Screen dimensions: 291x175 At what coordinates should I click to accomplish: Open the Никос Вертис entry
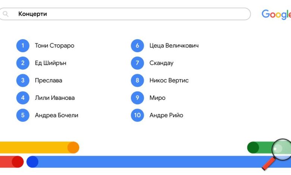click(169, 80)
